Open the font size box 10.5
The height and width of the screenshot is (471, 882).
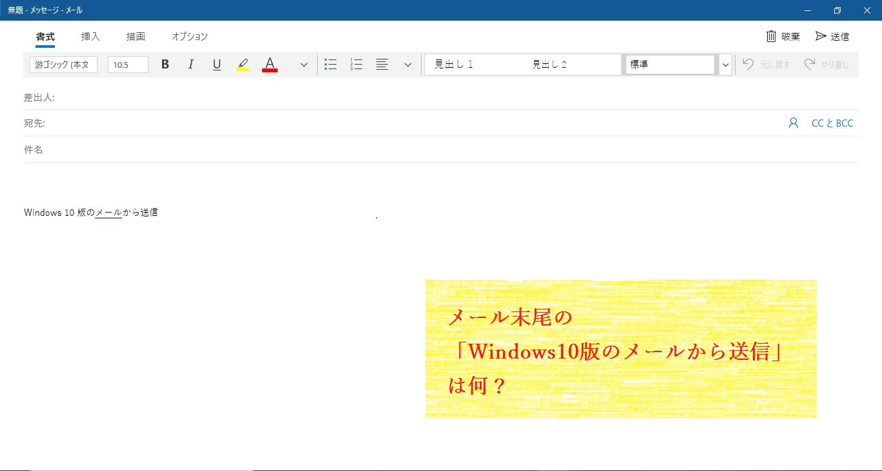pos(128,65)
